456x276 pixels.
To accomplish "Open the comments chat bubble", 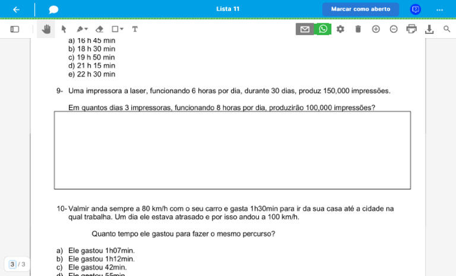I will (x=53, y=10).
